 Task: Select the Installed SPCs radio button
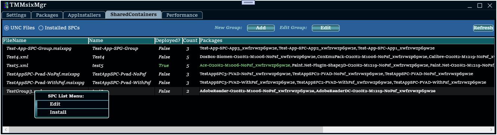pos(59,28)
